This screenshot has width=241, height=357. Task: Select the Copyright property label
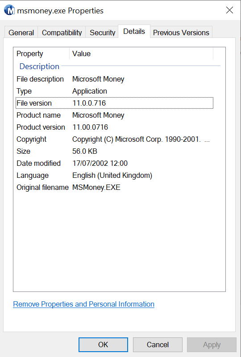[x=32, y=140]
